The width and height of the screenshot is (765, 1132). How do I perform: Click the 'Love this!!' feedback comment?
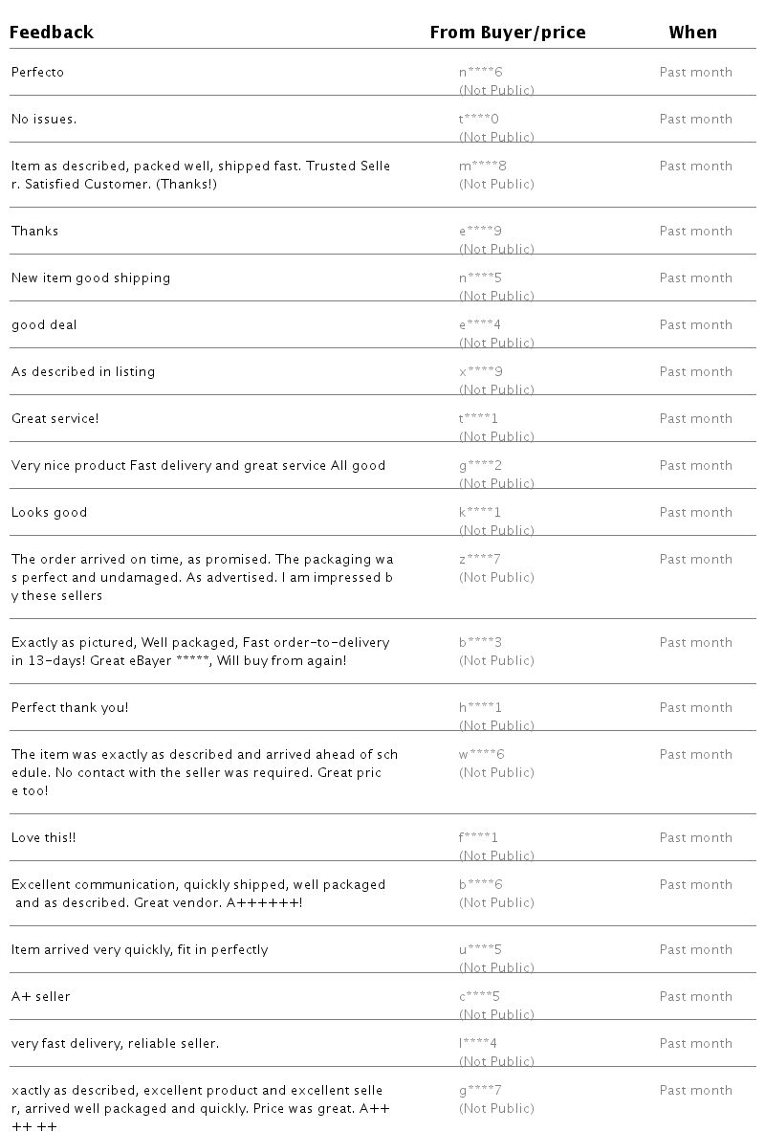coord(43,838)
